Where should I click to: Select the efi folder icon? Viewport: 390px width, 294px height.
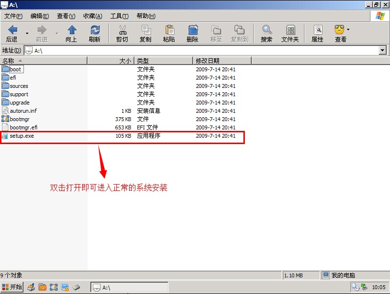click(x=5, y=77)
